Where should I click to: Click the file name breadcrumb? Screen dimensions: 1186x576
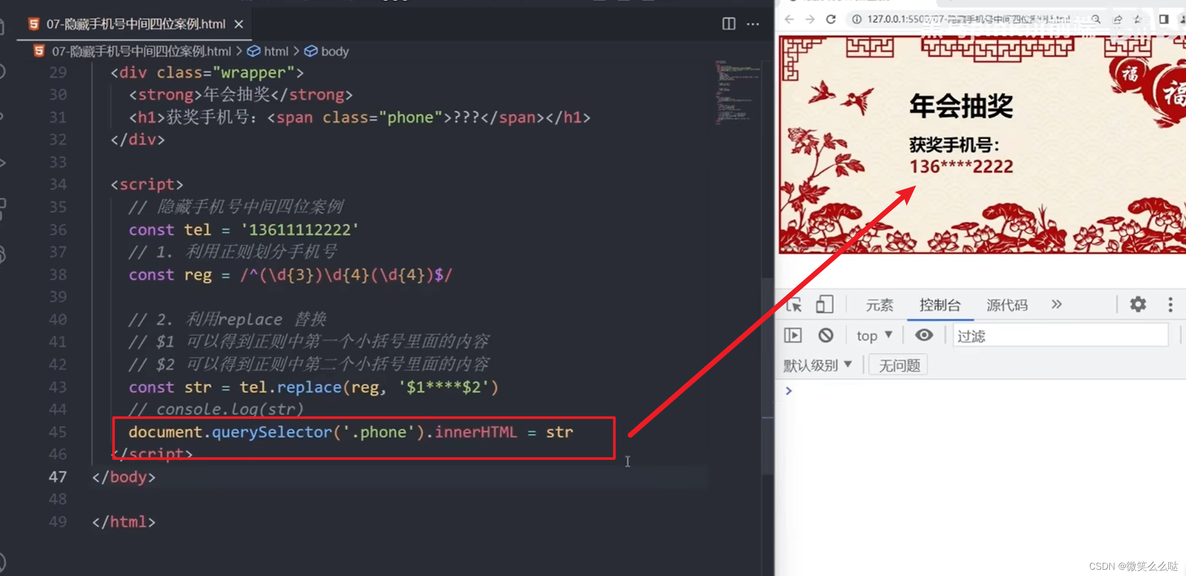tap(141, 51)
